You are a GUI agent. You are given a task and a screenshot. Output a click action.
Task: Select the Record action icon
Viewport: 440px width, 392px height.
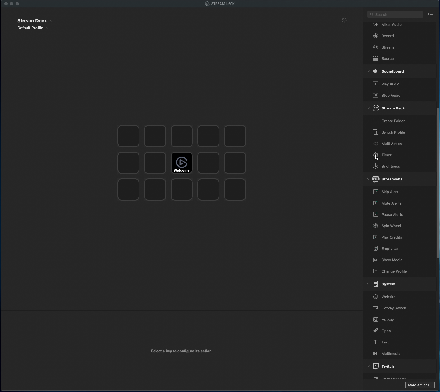(376, 36)
